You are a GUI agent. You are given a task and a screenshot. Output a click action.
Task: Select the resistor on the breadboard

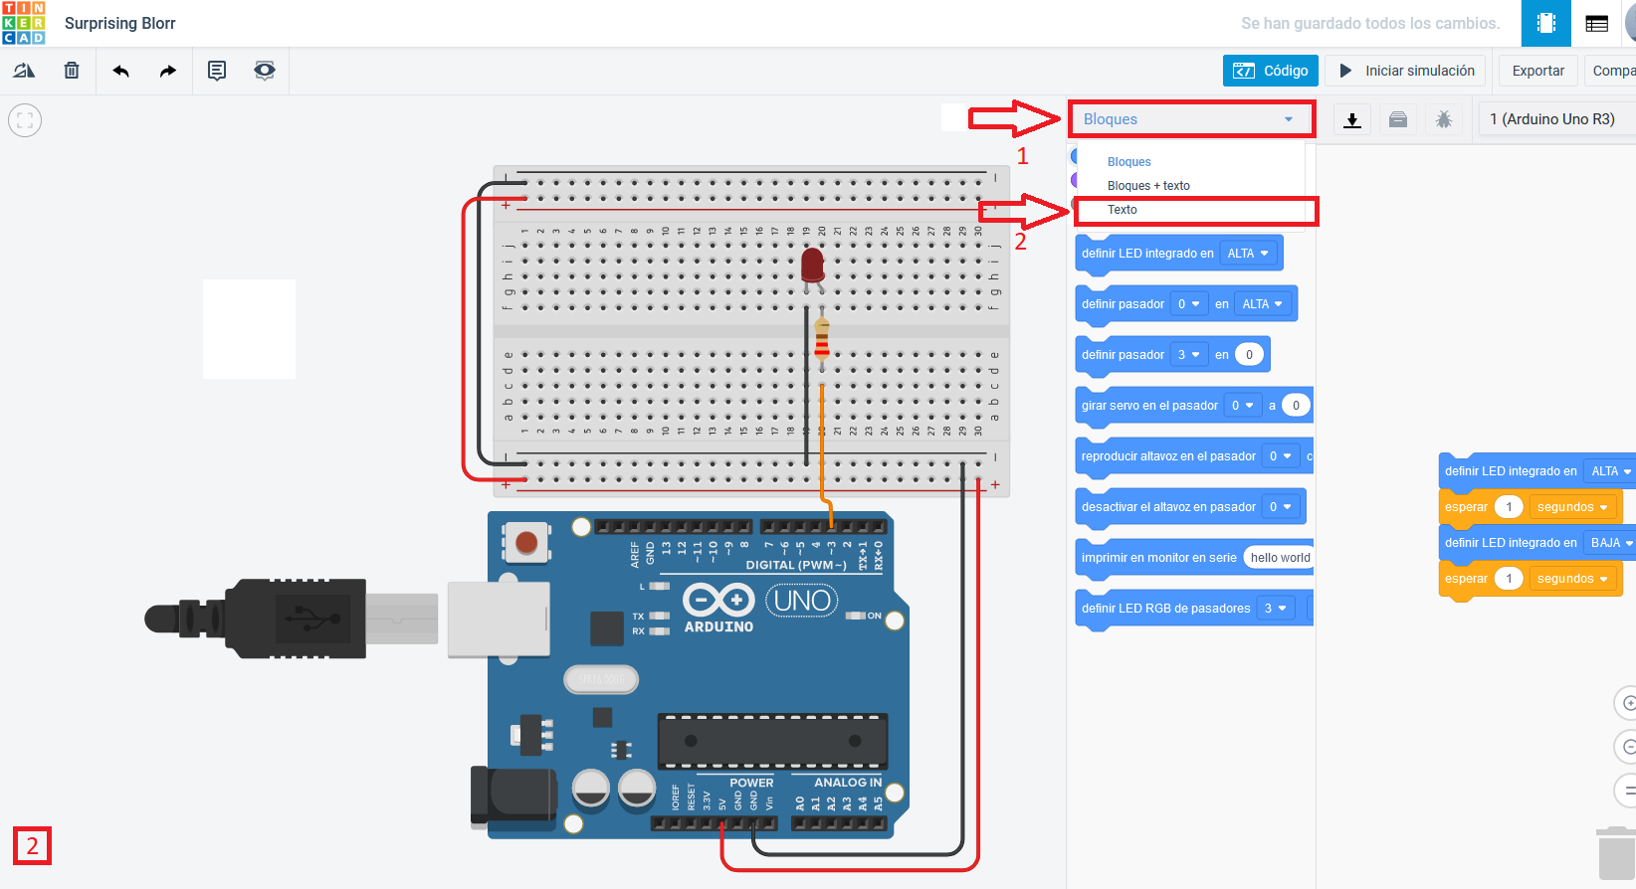pyautogui.click(x=822, y=337)
